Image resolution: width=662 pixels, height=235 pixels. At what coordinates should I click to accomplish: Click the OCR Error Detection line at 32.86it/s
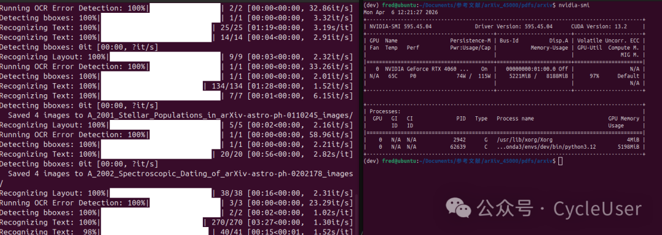point(176,8)
